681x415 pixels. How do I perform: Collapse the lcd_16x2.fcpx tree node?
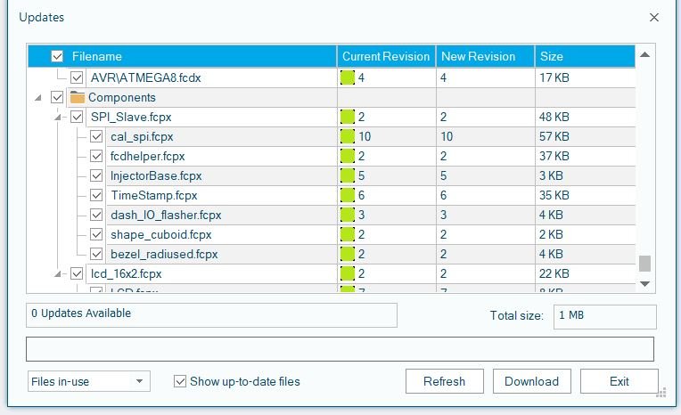58,274
